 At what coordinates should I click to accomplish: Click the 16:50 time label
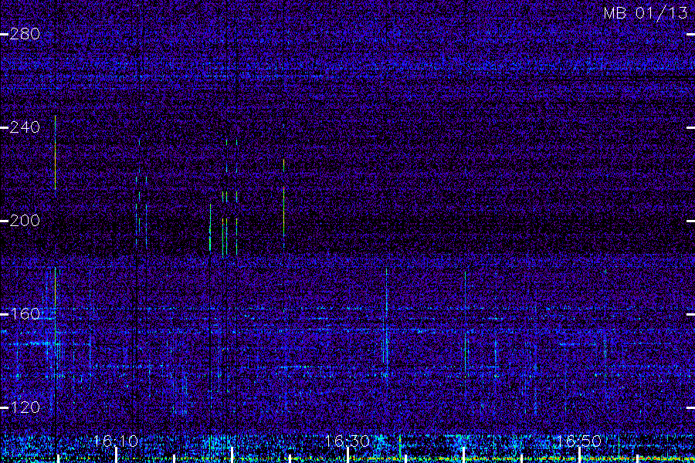pos(578,441)
